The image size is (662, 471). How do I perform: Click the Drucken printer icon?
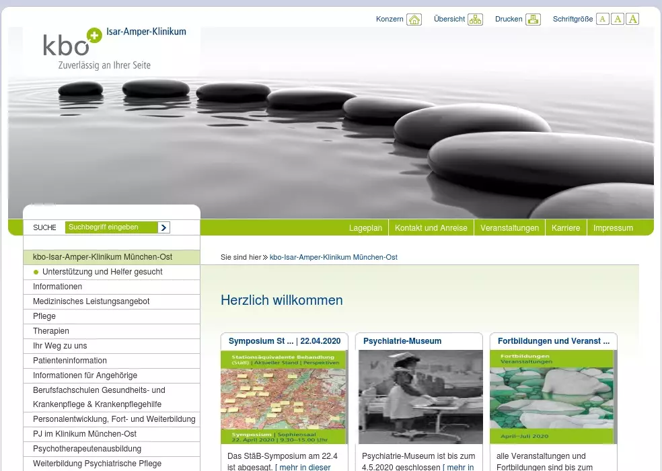(x=533, y=20)
